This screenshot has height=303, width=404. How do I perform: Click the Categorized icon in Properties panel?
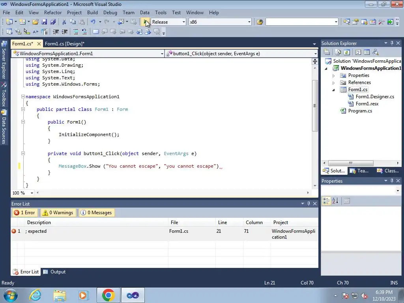326,201
